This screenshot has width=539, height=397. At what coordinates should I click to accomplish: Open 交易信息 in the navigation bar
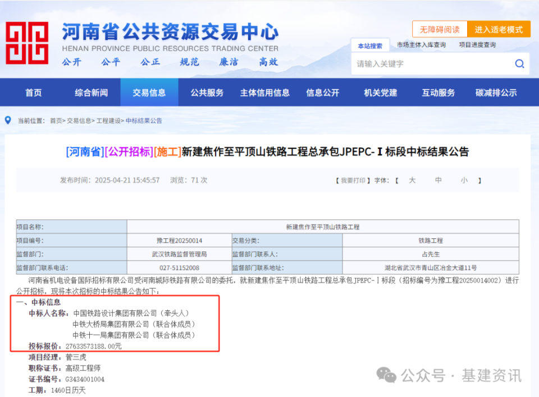(149, 92)
